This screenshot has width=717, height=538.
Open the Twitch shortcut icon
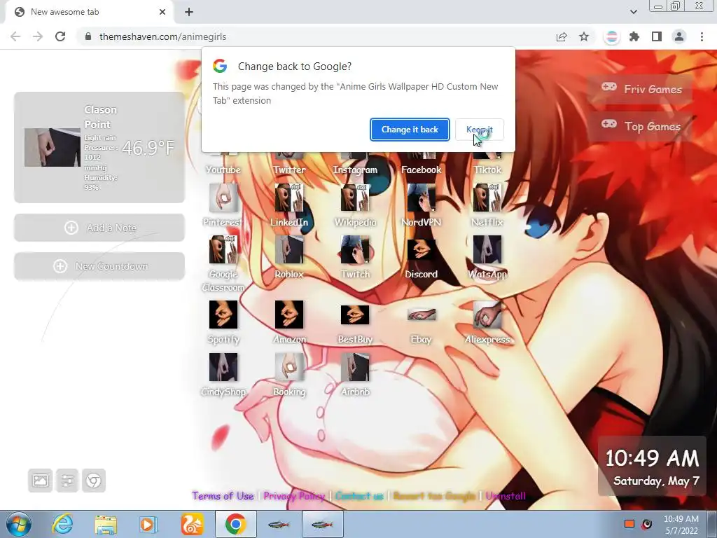(x=355, y=250)
